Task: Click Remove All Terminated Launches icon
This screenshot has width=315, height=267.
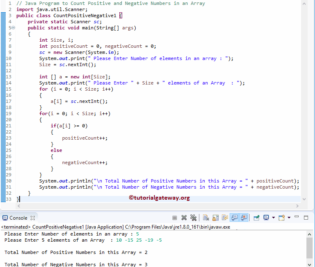Action: coord(193,218)
